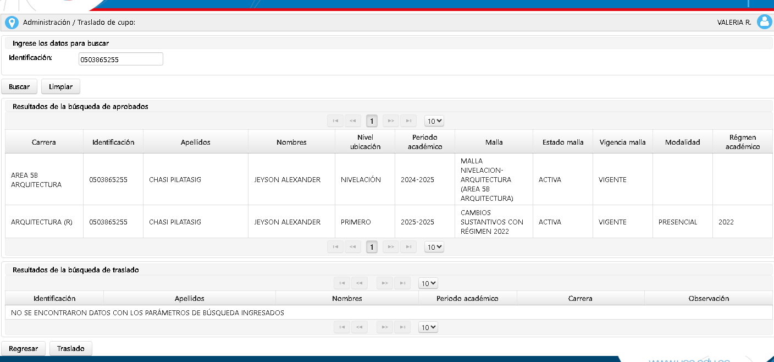Select page 1 in aprobados top paginator
The image size is (774, 362).
point(372,121)
